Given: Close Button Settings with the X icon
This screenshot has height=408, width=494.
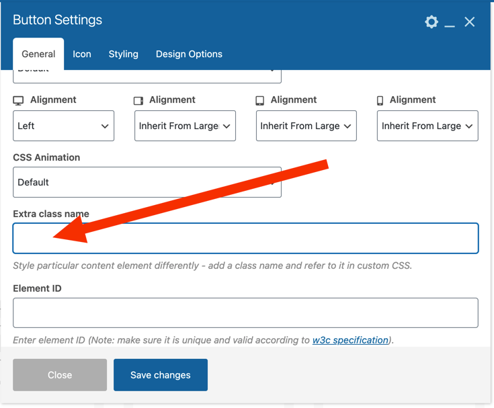Looking at the screenshot, I should coord(470,22).
